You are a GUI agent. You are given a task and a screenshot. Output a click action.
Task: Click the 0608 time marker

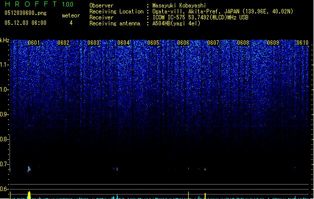pos(243,43)
